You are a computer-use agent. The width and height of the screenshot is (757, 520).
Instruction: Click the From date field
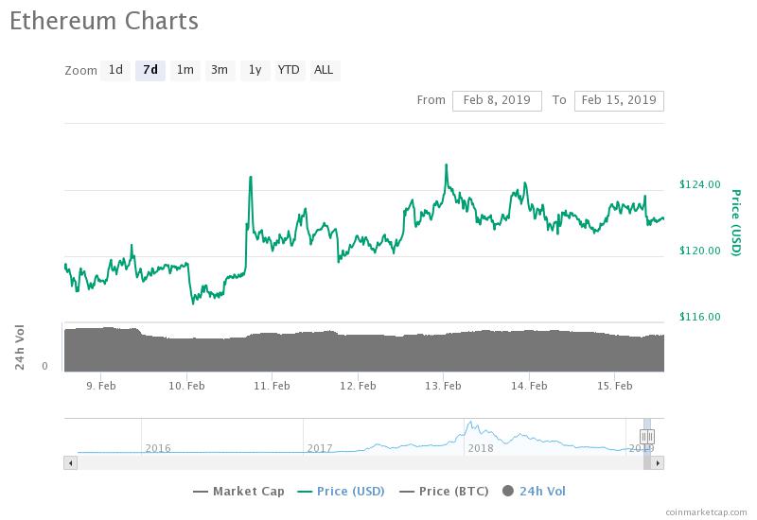click(497, 101)
